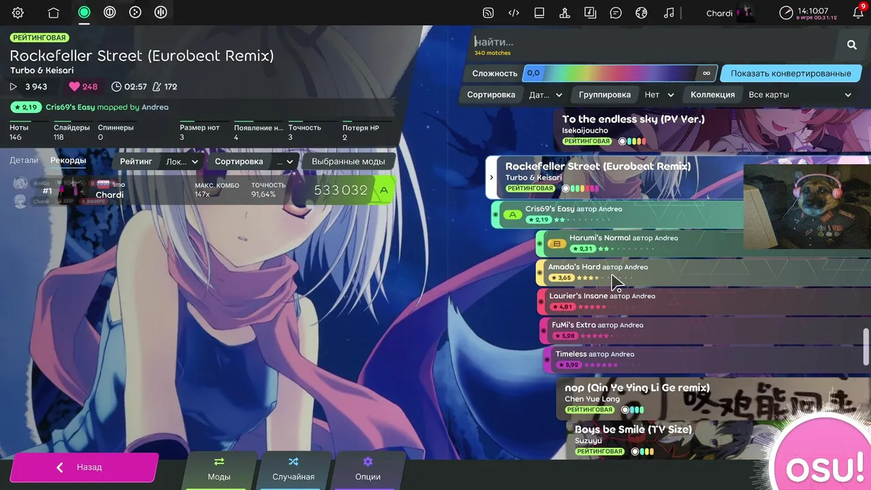The image size is (871, 490).
Task: Open now playing music note icon
Action: [669, 12]
